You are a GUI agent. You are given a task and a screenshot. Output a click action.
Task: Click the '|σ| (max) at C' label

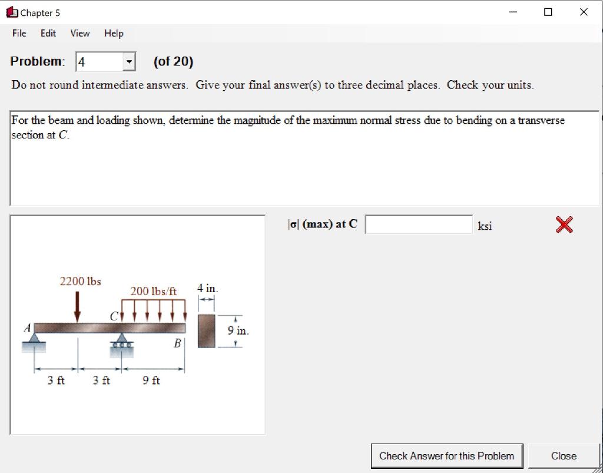[322, 224]
